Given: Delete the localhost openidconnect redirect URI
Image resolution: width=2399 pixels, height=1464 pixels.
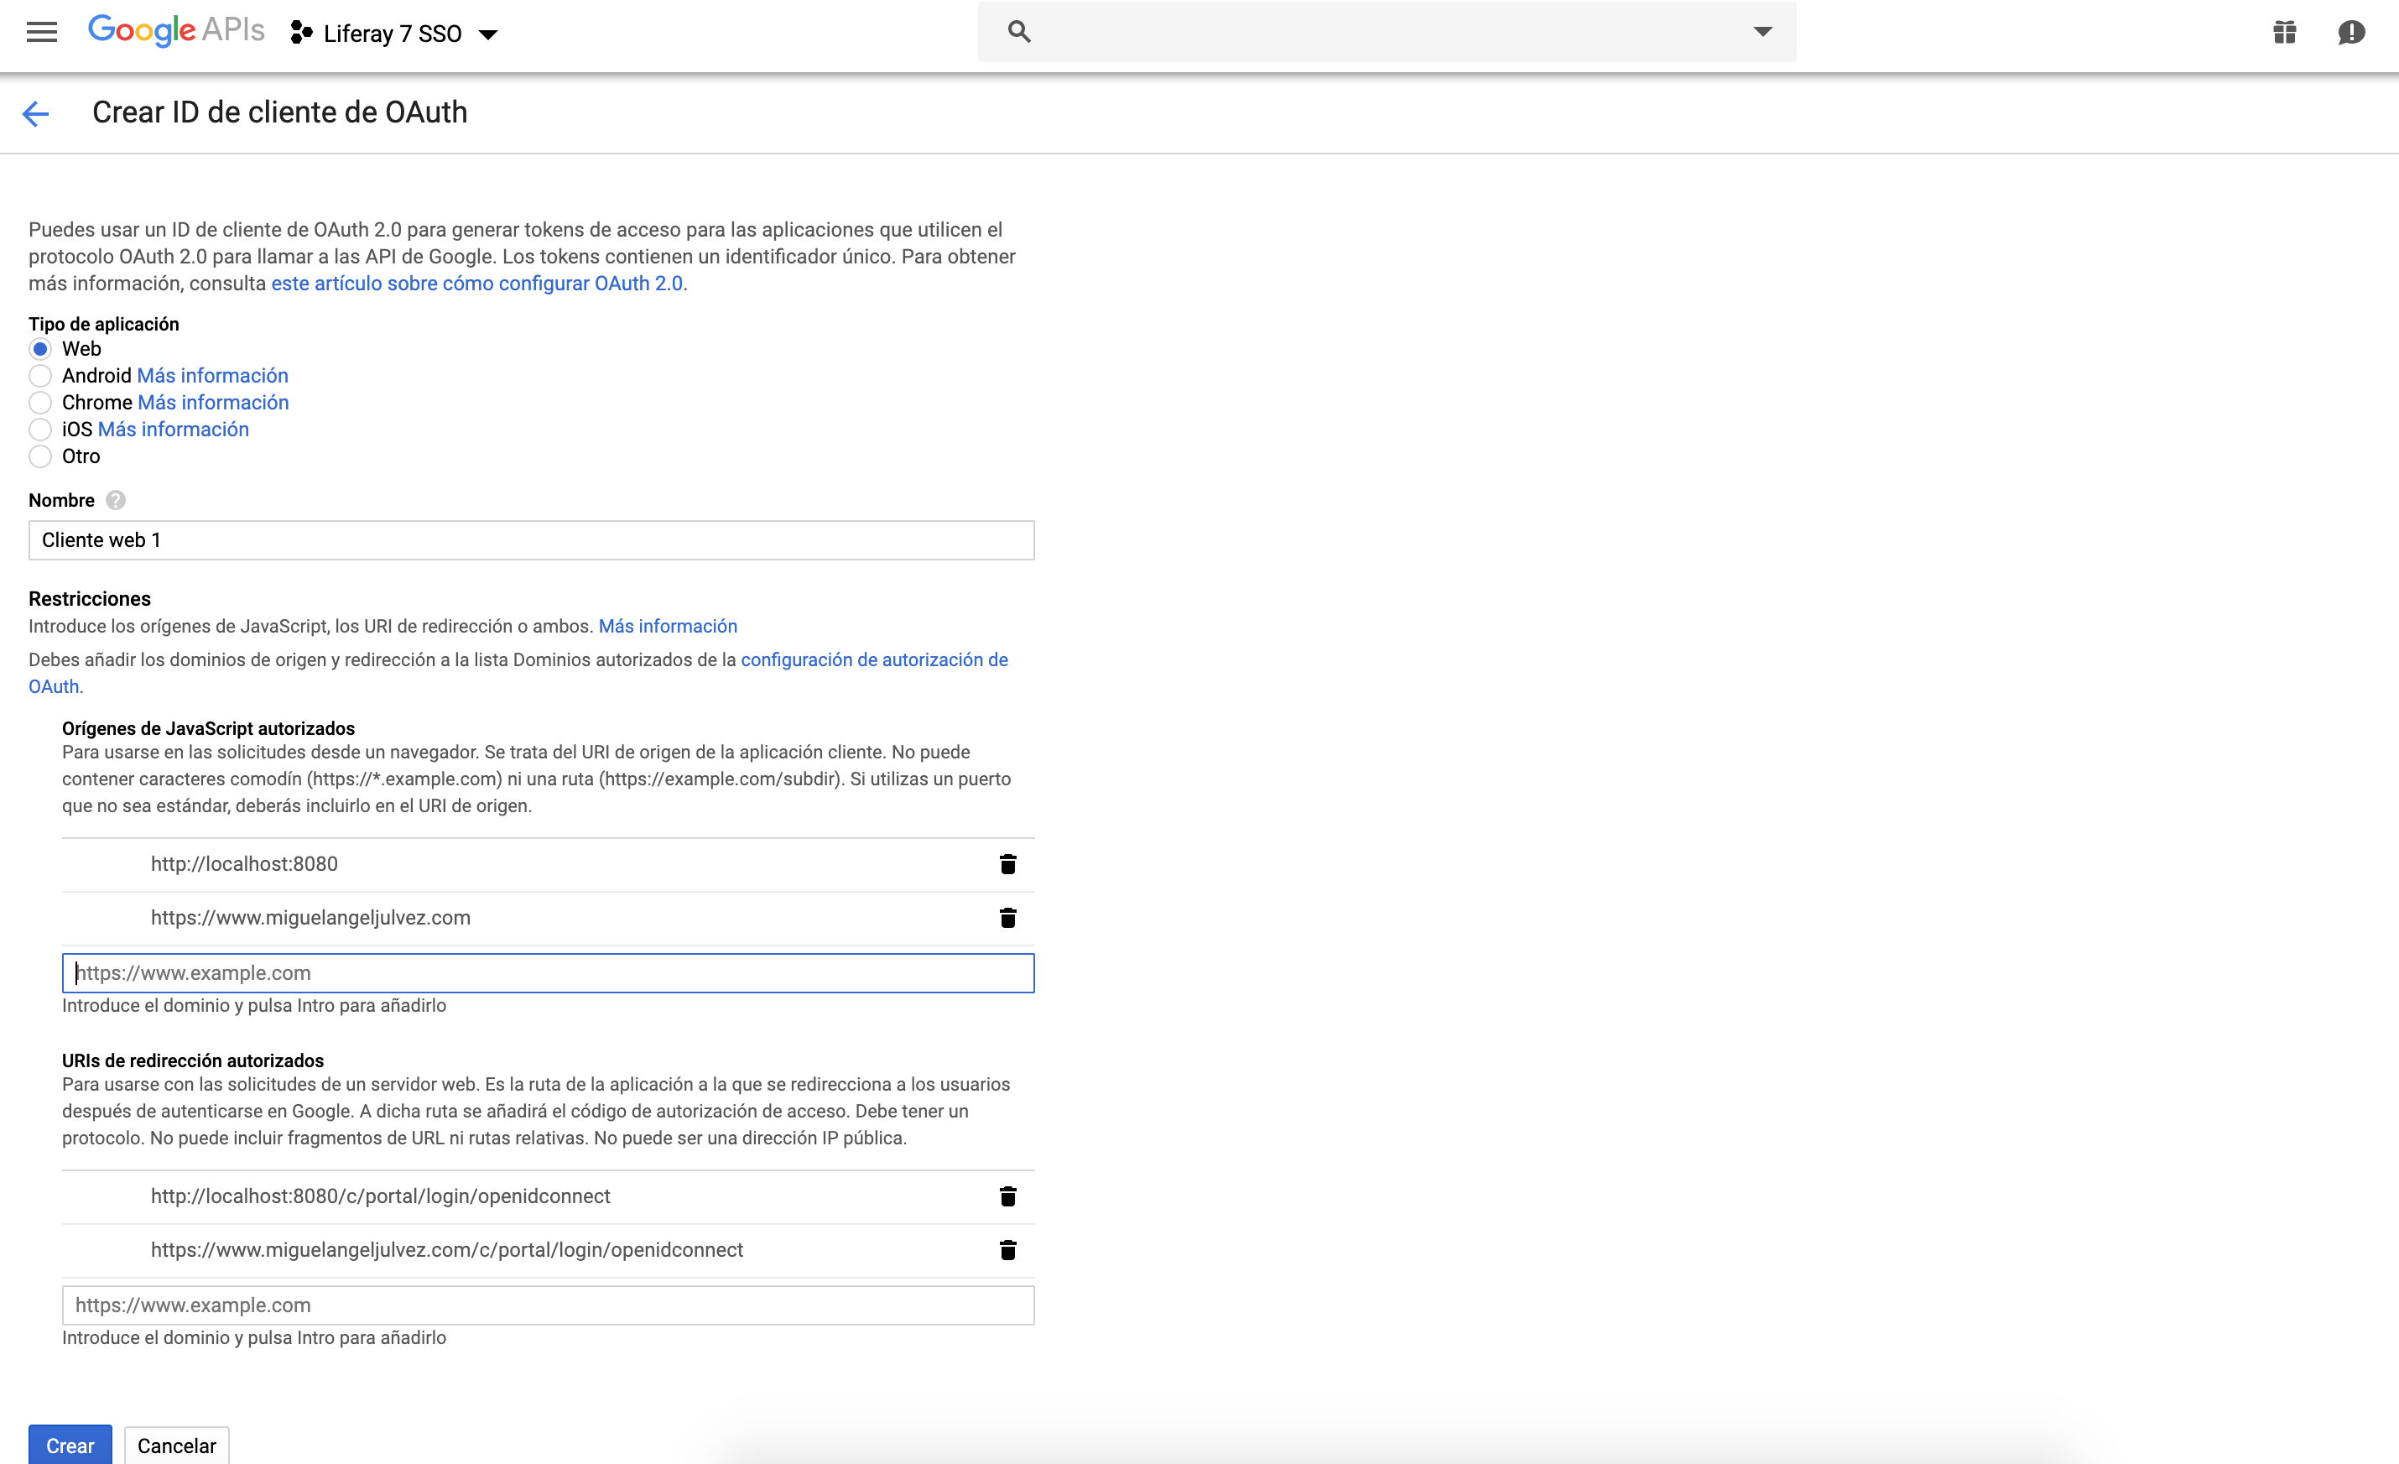Looking at the screenshot, I should point(1007,1196).
